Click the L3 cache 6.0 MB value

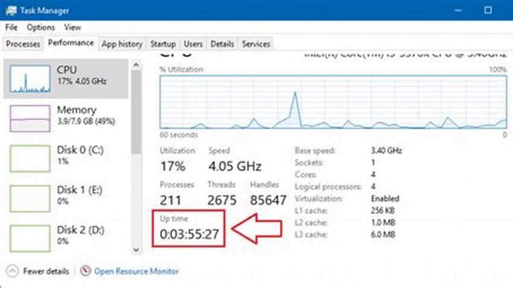click(x=383, y=234)
